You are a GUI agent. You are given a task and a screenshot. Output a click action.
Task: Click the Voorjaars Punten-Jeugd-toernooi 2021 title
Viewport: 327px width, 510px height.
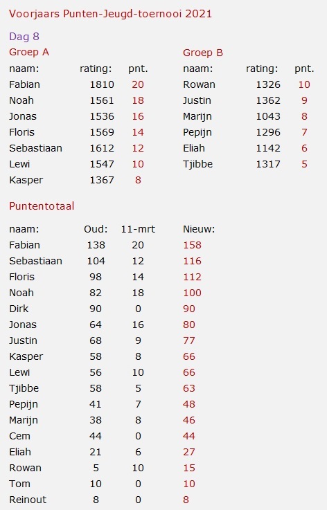pos(110,14)
